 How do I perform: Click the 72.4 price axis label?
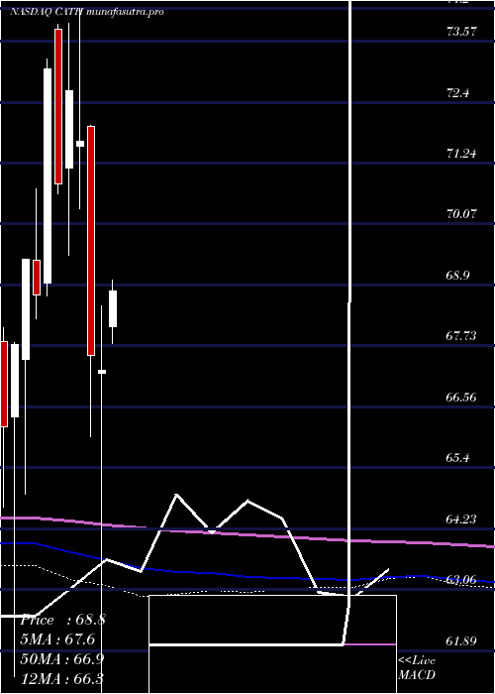(459, 93)
